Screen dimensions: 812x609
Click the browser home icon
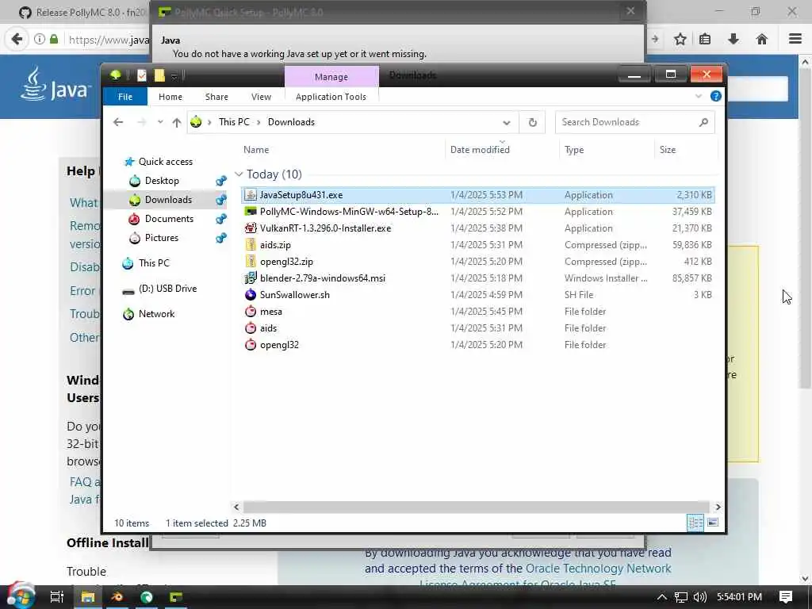762,39
